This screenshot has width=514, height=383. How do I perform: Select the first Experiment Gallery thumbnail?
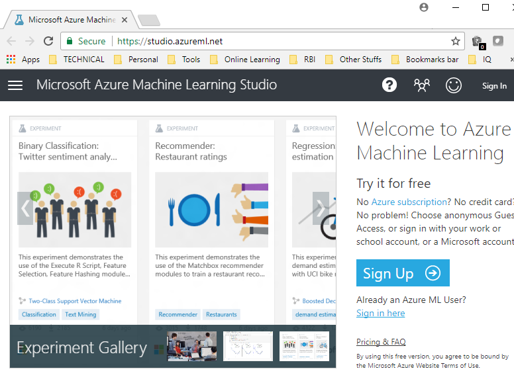tap(192, 346)
